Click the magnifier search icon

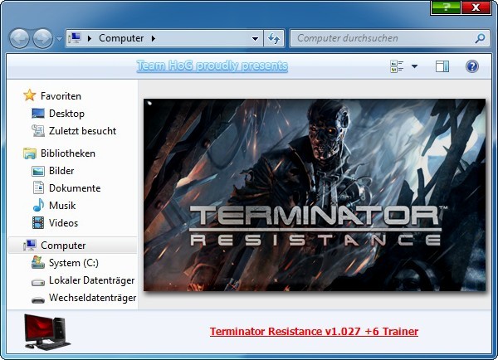coord(480,38)
